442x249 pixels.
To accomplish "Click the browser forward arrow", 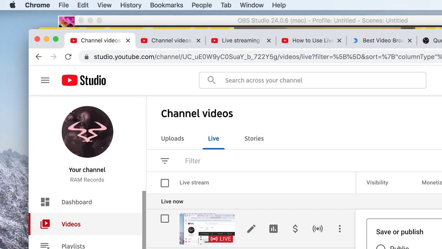I will (53, 57).
